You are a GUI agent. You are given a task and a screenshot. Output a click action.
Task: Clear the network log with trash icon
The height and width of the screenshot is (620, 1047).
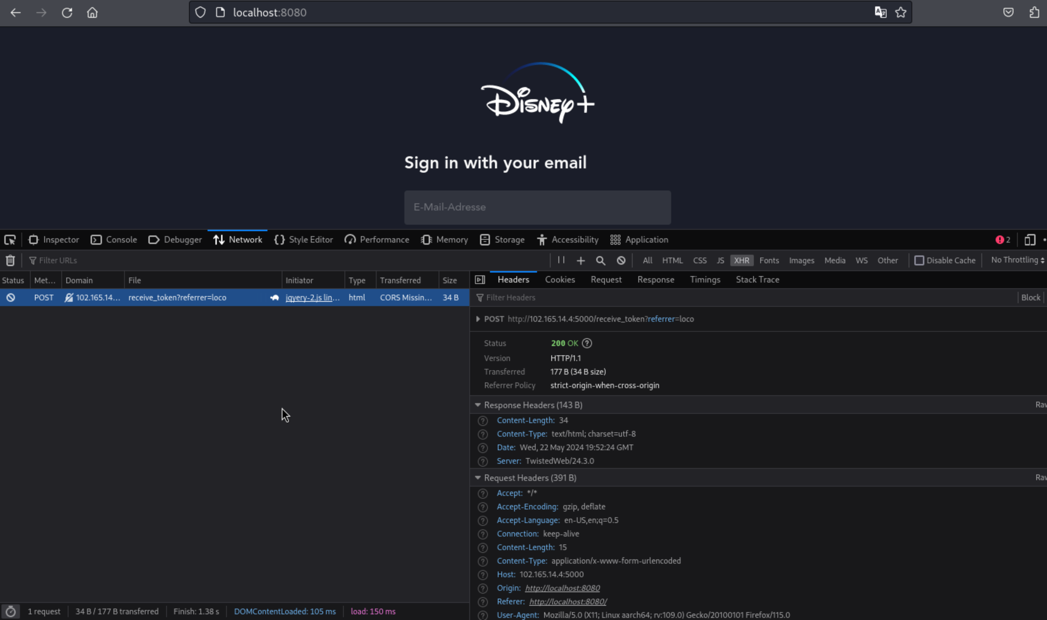click(x=10, y=261)
